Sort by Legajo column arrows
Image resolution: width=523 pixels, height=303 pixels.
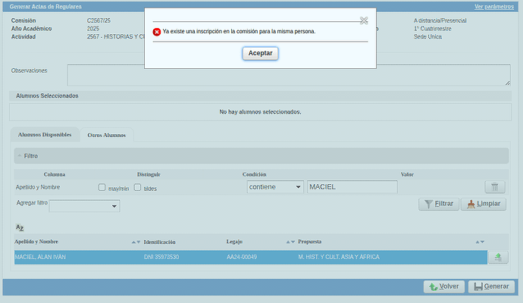point(290,242)
